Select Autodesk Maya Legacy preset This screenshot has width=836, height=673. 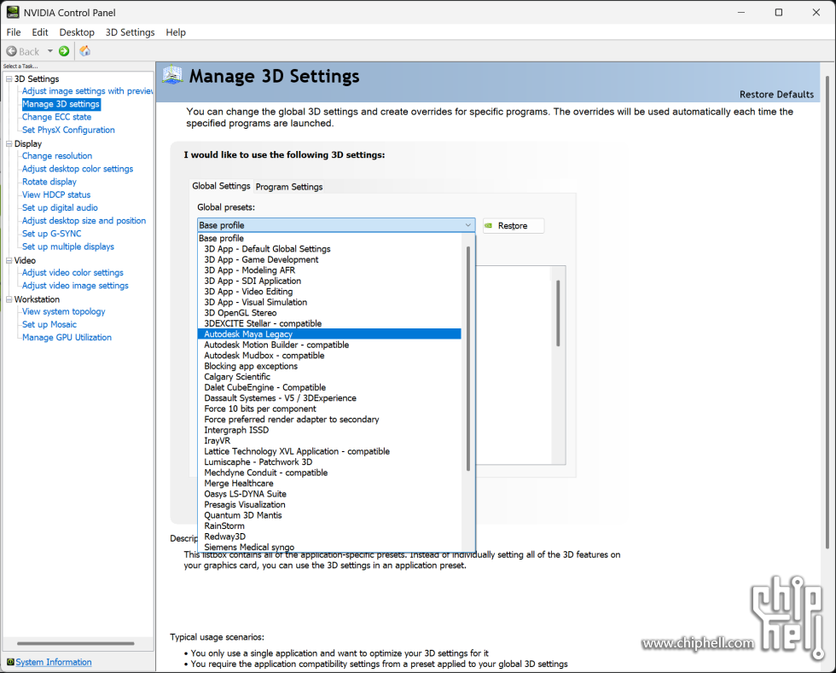pyautogui.click(x=329, y=334)
